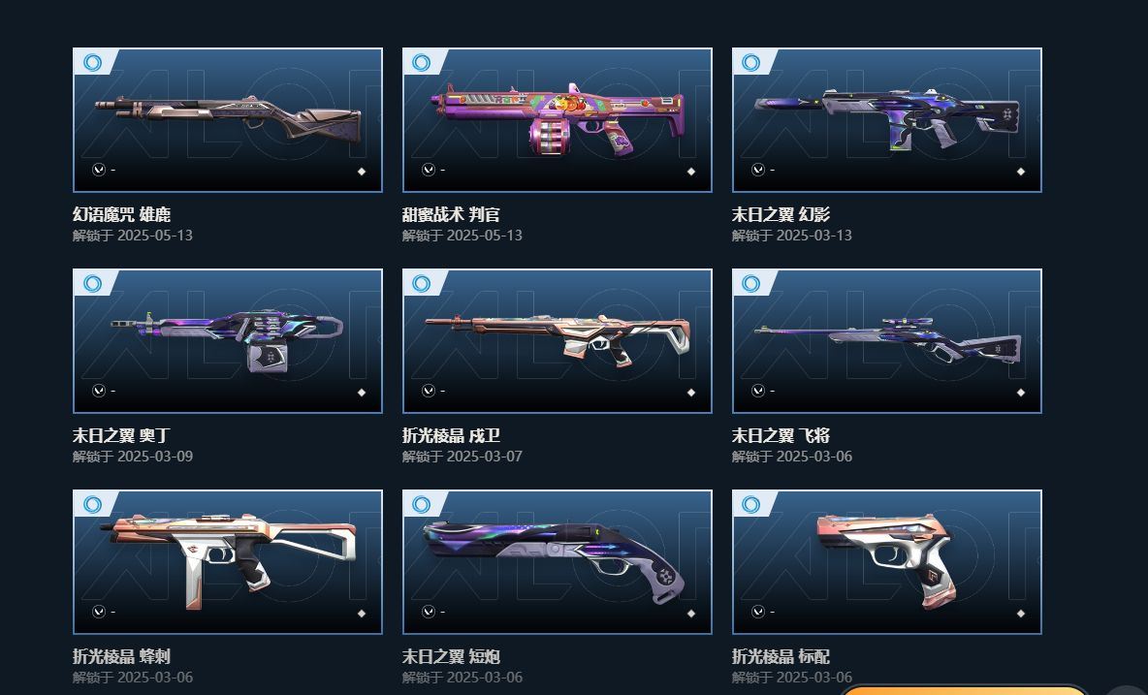Screen dimensions: 1148x695
Task: Click the VP currency icon on 末日之翼 奥丁 card
Action: pos(99,391)
